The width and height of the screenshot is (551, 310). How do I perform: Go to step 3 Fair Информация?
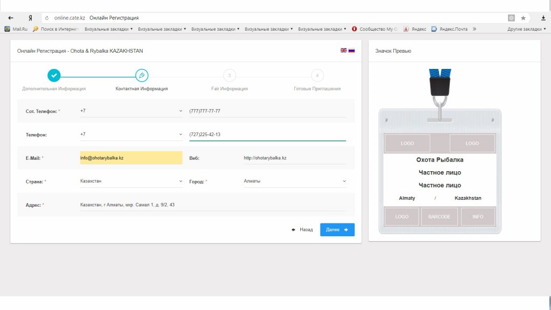[x=229, y=75]
